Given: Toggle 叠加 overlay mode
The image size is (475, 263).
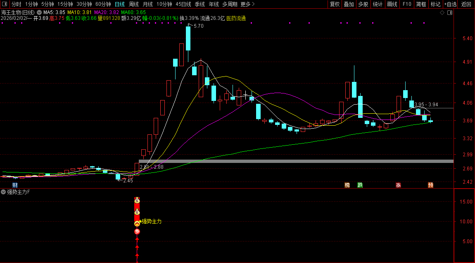Looking at the screenshot, I should tap(349, 4).
